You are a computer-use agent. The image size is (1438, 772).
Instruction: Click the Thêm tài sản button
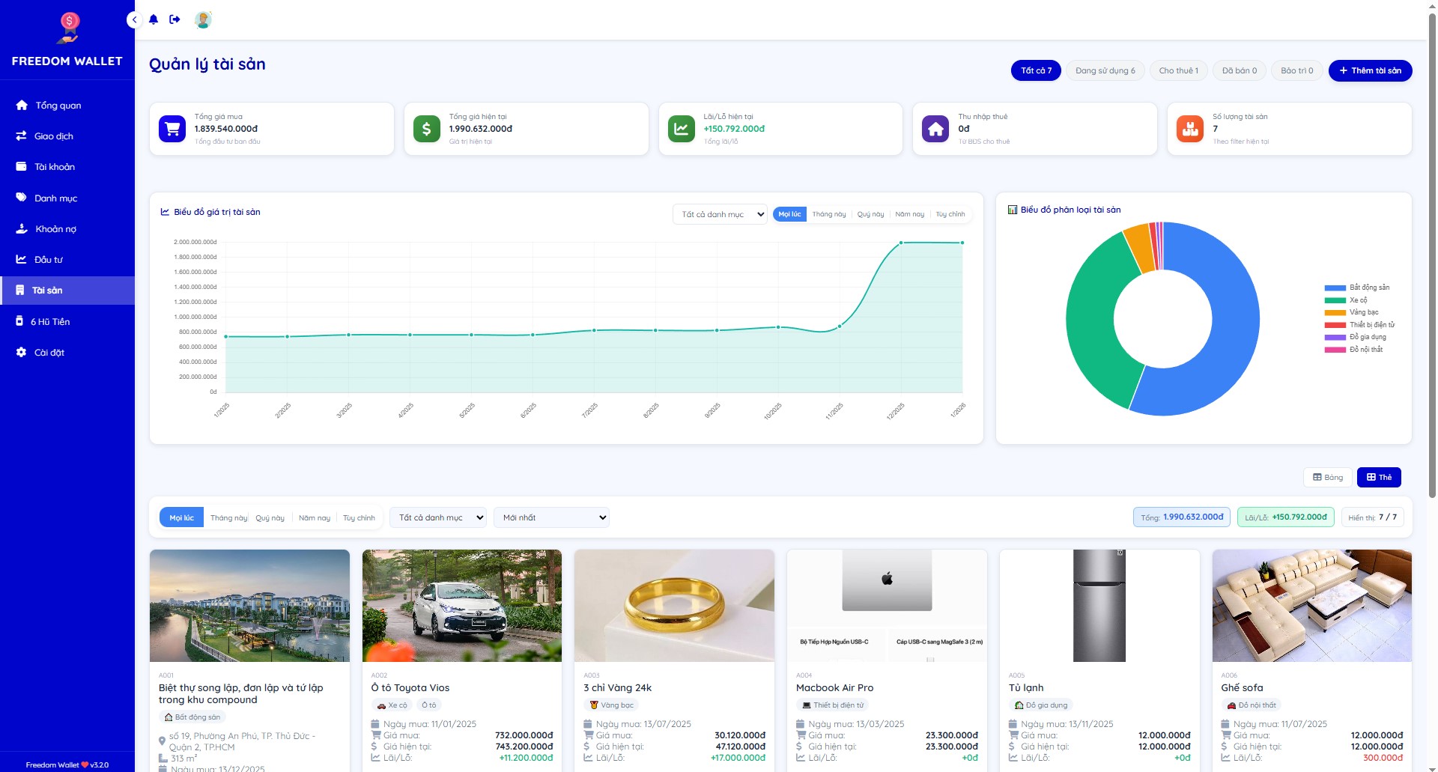(1370, 70)
